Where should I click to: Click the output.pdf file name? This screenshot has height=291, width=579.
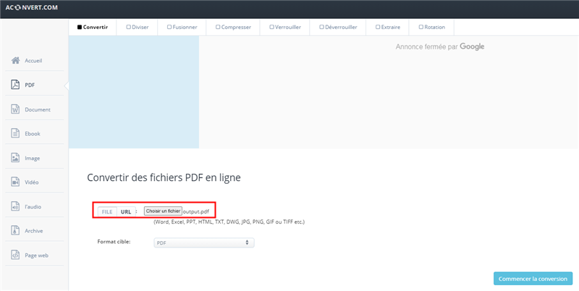click(195, 211)
